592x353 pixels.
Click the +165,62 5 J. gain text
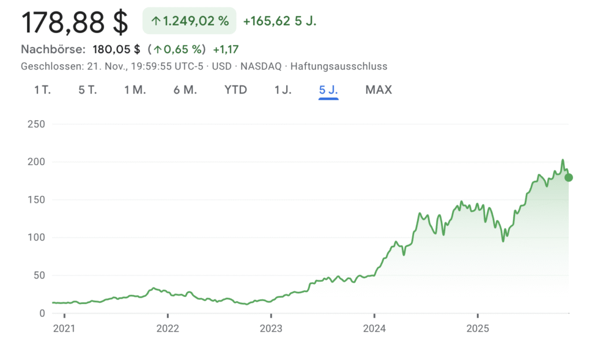pos(280,21)
